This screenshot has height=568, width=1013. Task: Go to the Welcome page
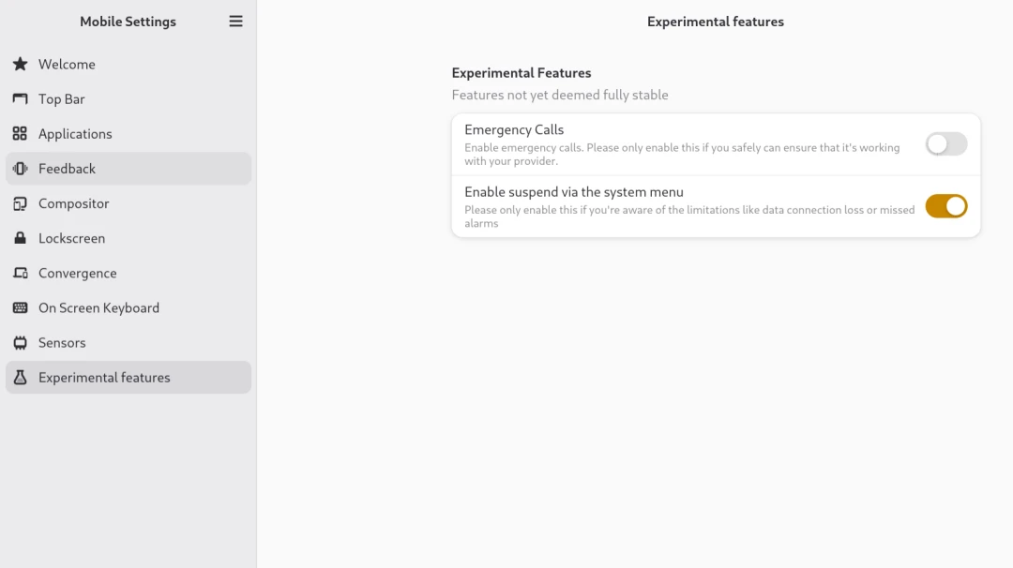coord(67,65)
